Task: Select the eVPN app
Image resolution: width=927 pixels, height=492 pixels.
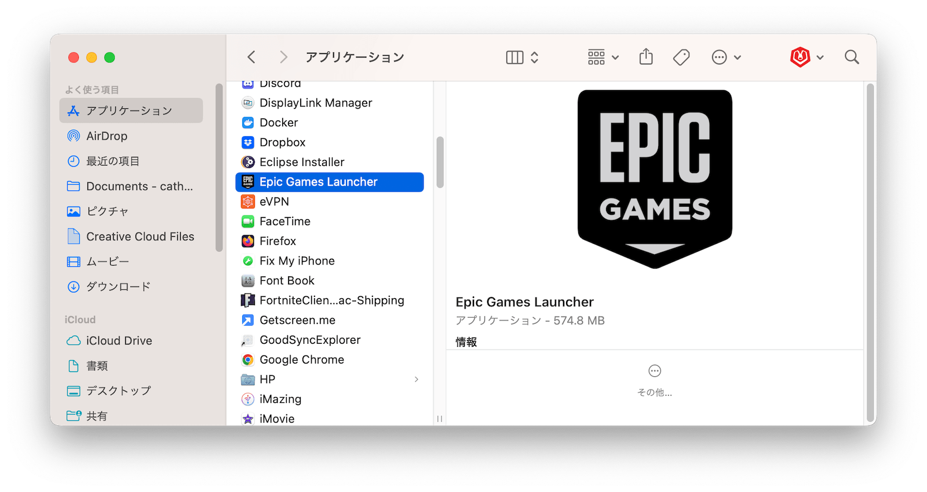Action: click(330, 201)
